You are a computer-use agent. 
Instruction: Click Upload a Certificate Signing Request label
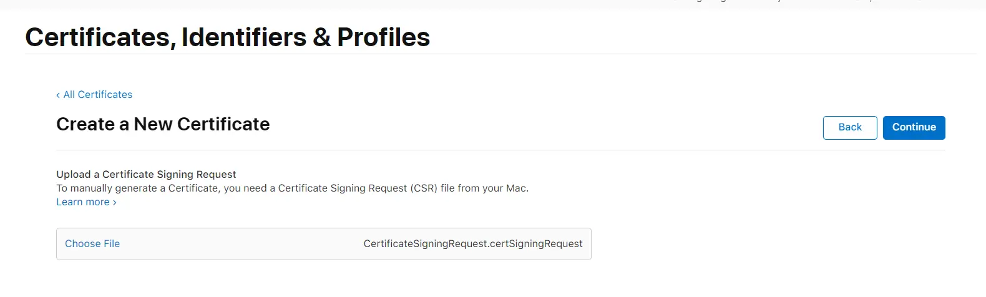point(146,175)
